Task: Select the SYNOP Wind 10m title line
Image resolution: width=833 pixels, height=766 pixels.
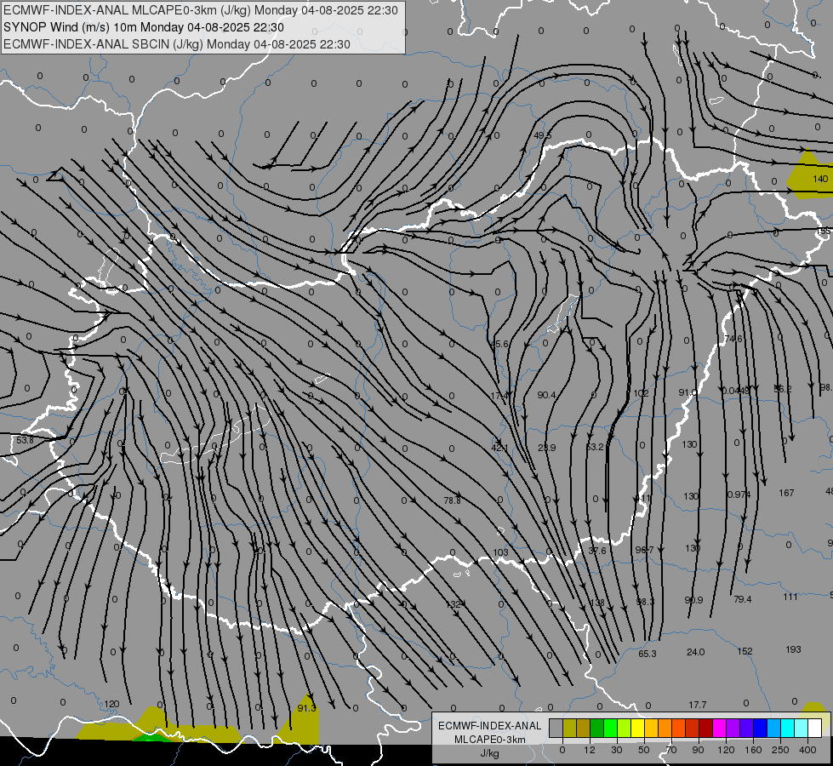Action: click(144, 27)
